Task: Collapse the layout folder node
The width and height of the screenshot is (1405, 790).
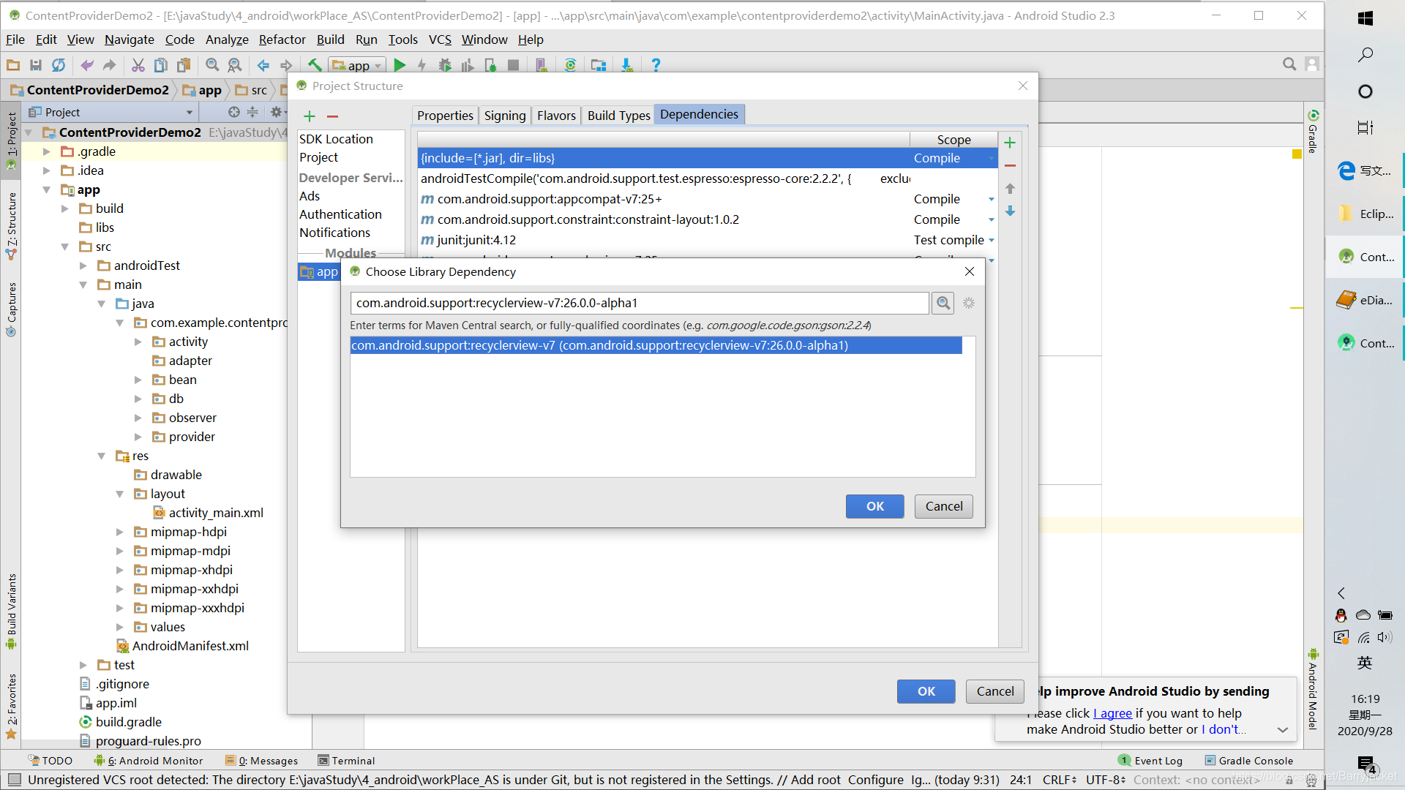Action: point(120,494)
